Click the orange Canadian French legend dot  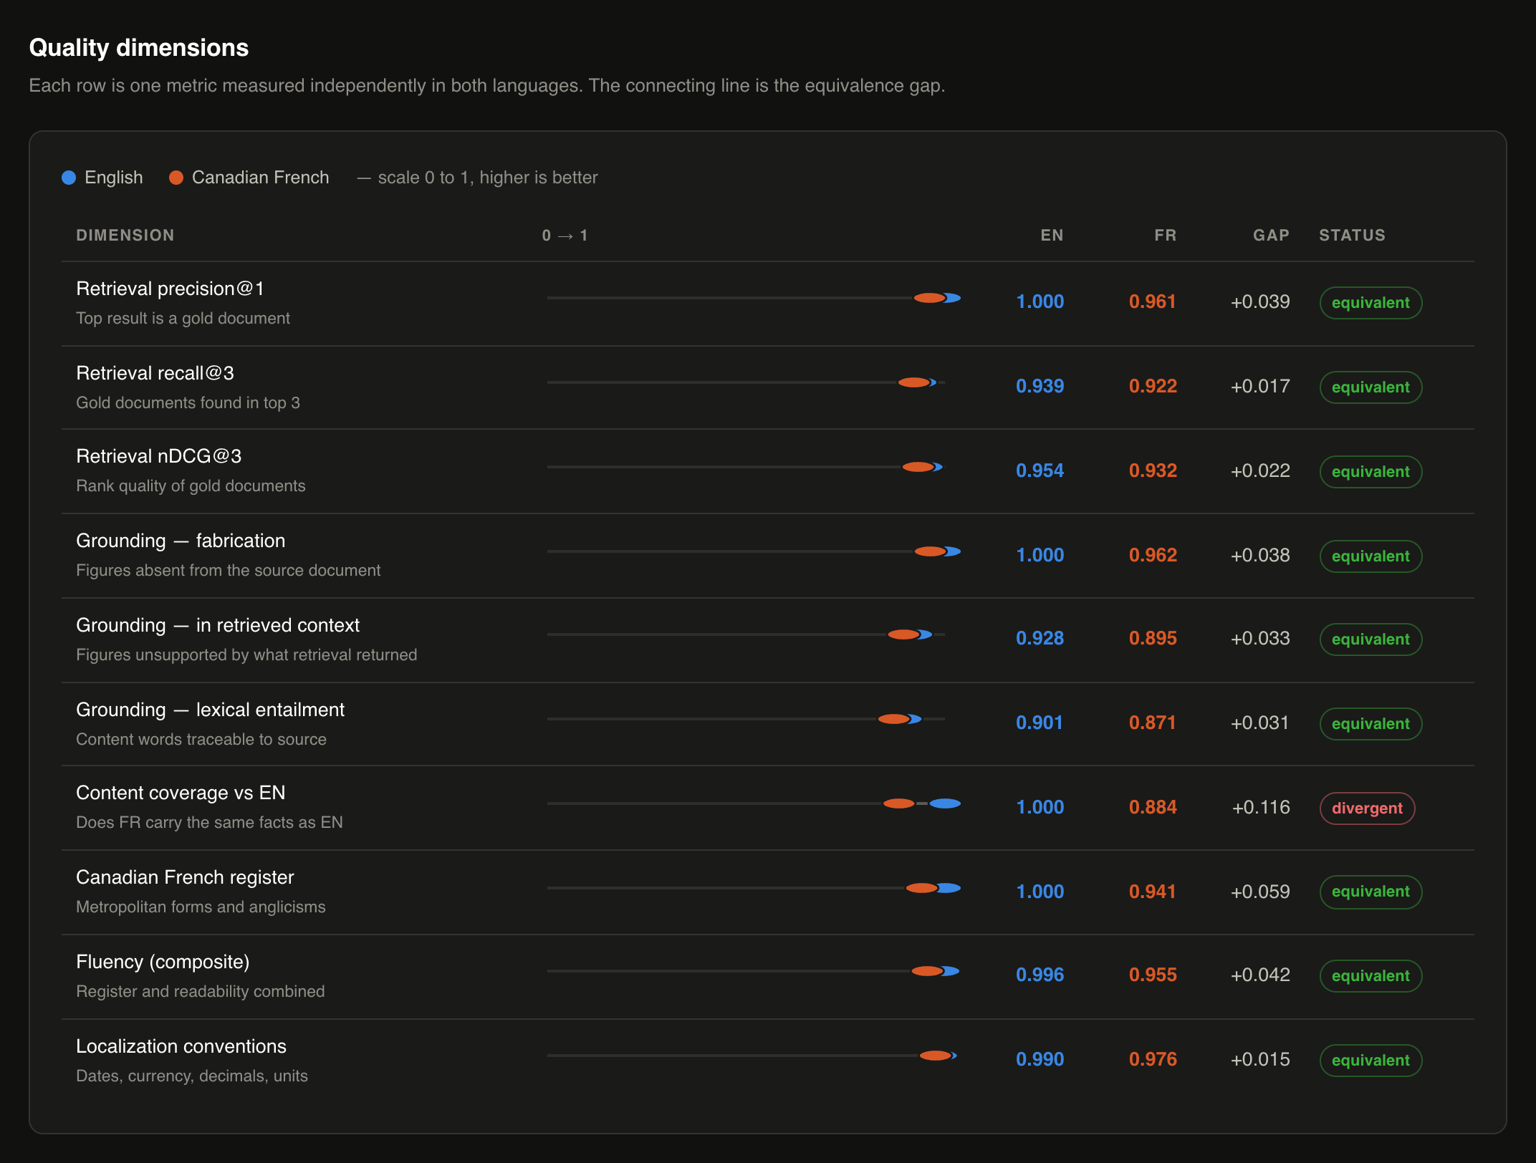176,178
